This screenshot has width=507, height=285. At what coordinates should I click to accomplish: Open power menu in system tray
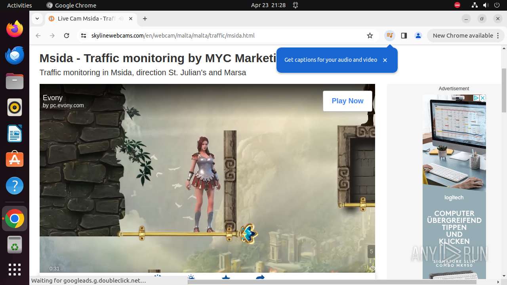tap(497, 5)
